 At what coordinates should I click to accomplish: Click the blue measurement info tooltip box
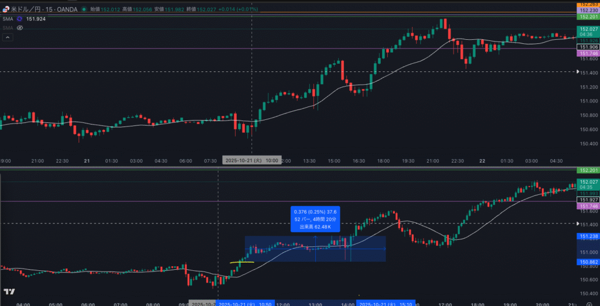315,219
